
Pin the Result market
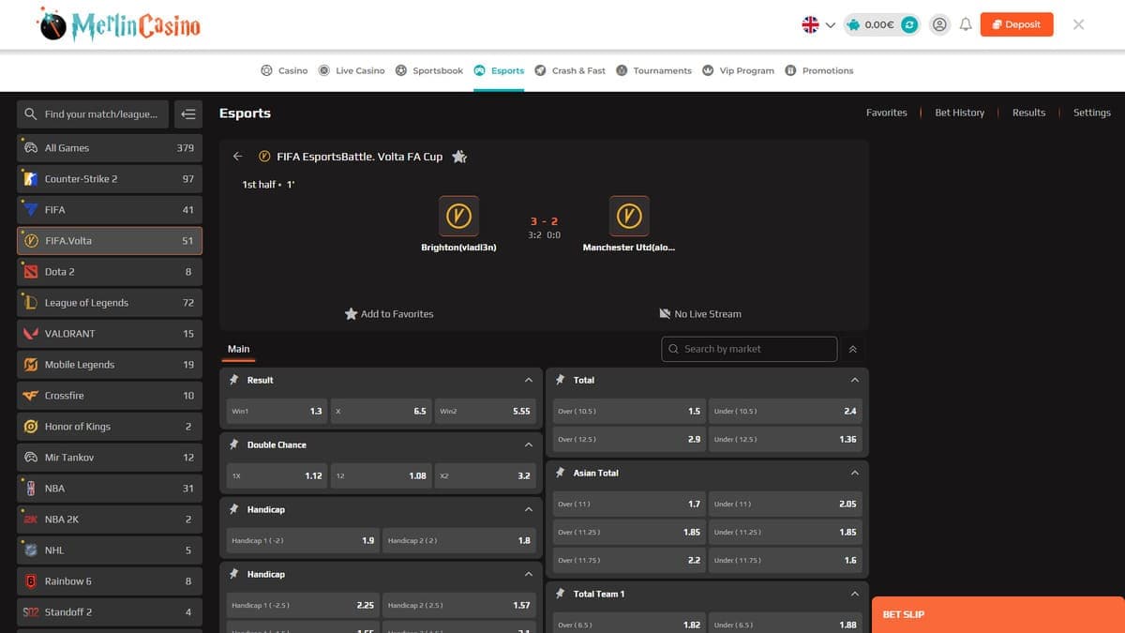coord(234,380)
